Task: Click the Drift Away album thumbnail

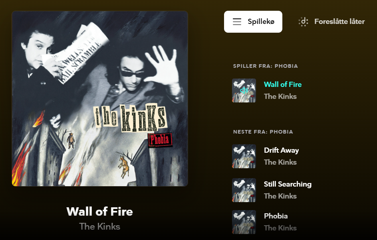Action: tap(244, 156)
